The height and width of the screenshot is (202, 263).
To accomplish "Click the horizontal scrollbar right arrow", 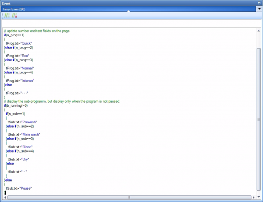I will point(253,198).
